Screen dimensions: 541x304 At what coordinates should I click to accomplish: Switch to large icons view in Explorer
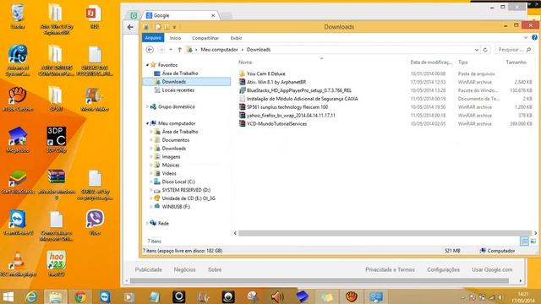[x=533, y=242]
